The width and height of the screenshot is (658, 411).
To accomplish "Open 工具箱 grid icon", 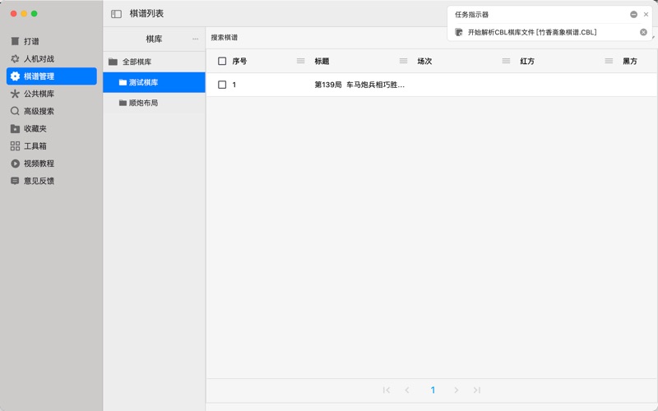I will (x=15, y=145).
